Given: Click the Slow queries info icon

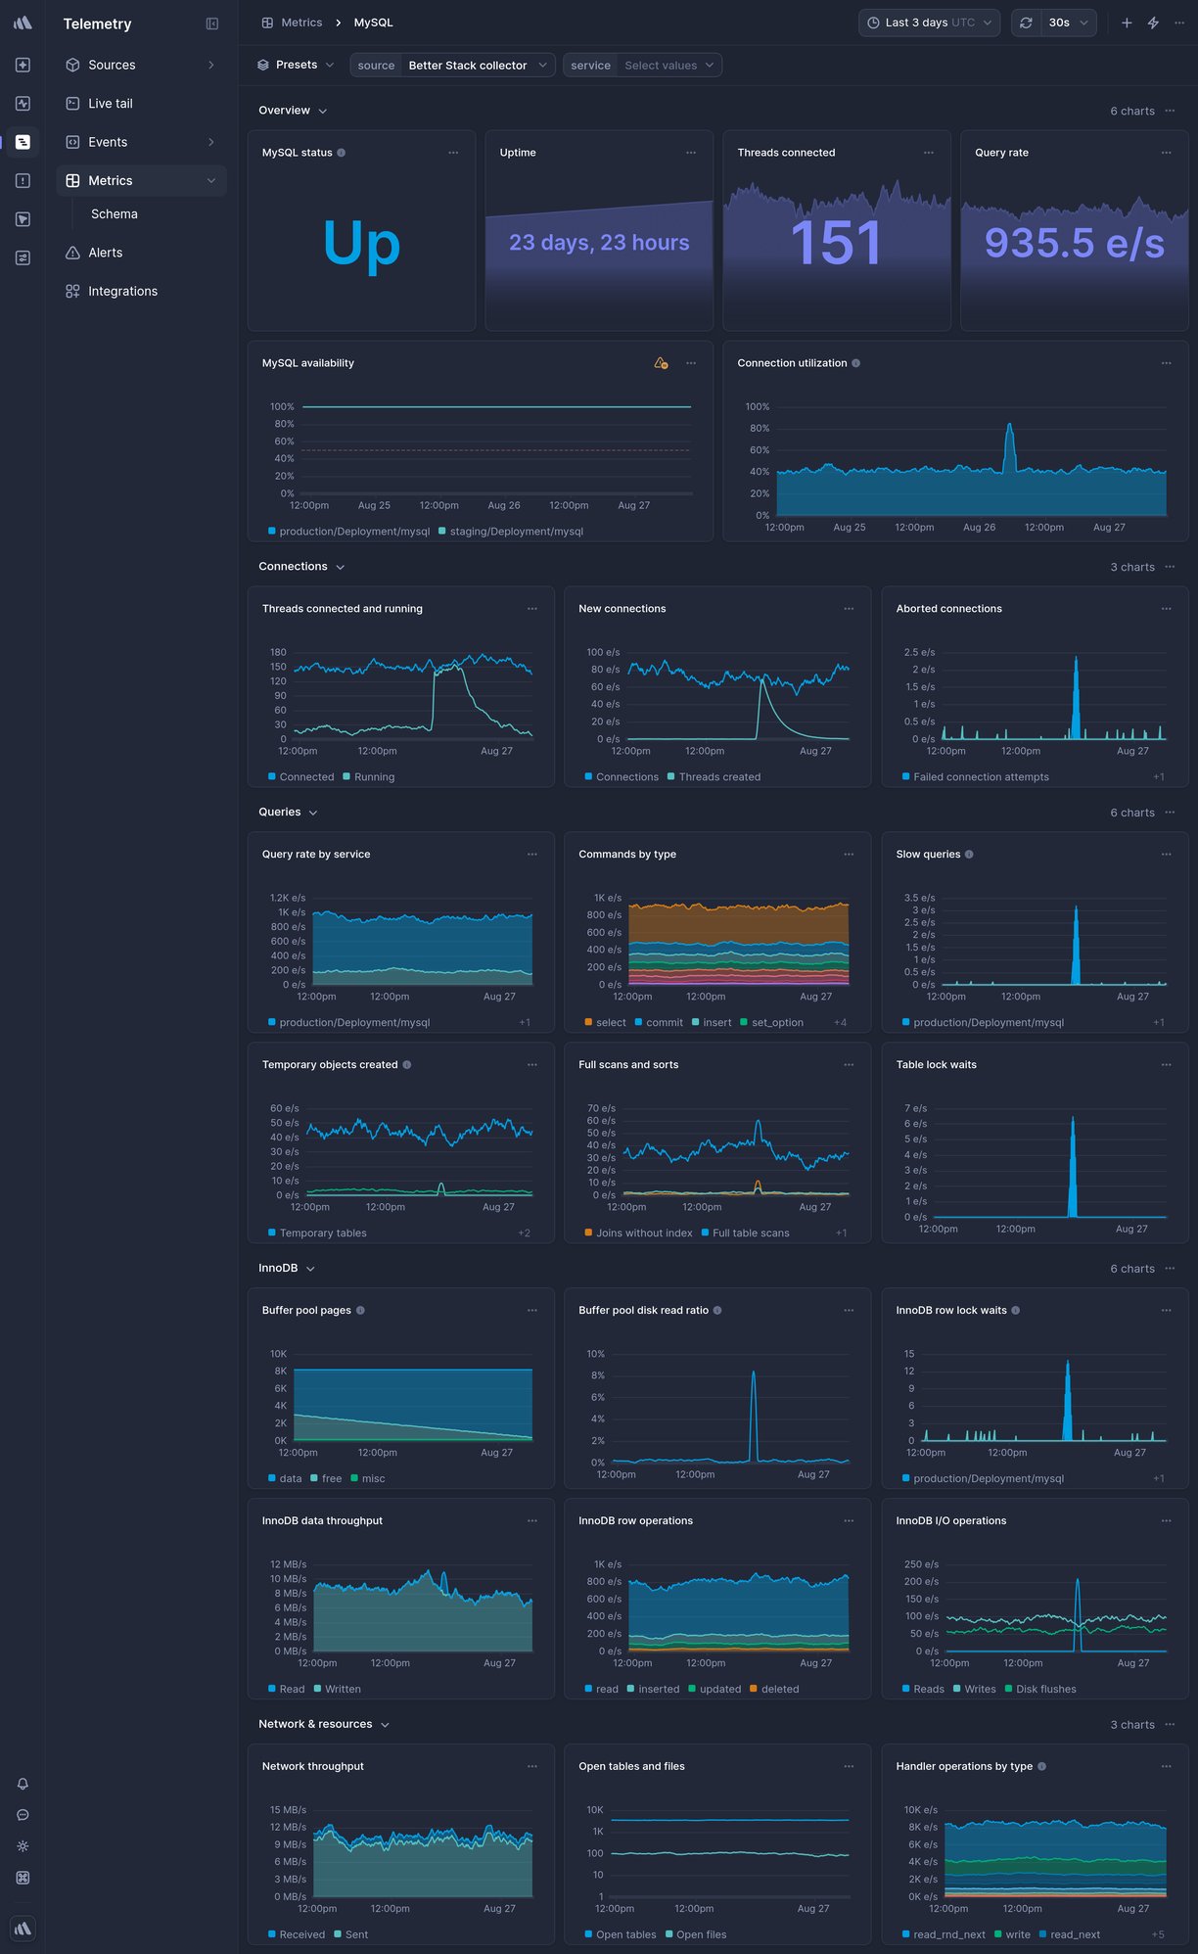Looking at the screenshot, I should [x=969, y=855].
